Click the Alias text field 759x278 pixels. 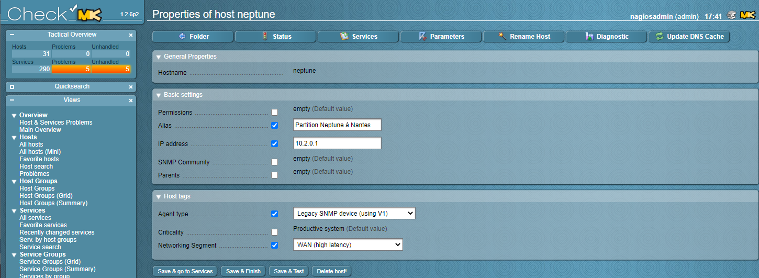(x=337, y=125)
